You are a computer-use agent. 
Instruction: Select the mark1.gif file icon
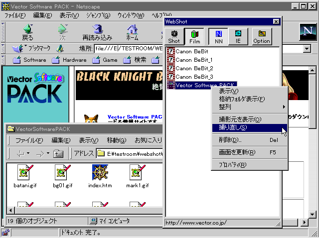coord(138,173)
